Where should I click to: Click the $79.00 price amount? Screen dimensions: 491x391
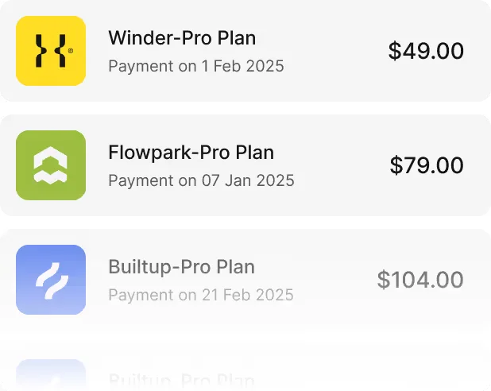pyautogui.click(x=427, y=165)
